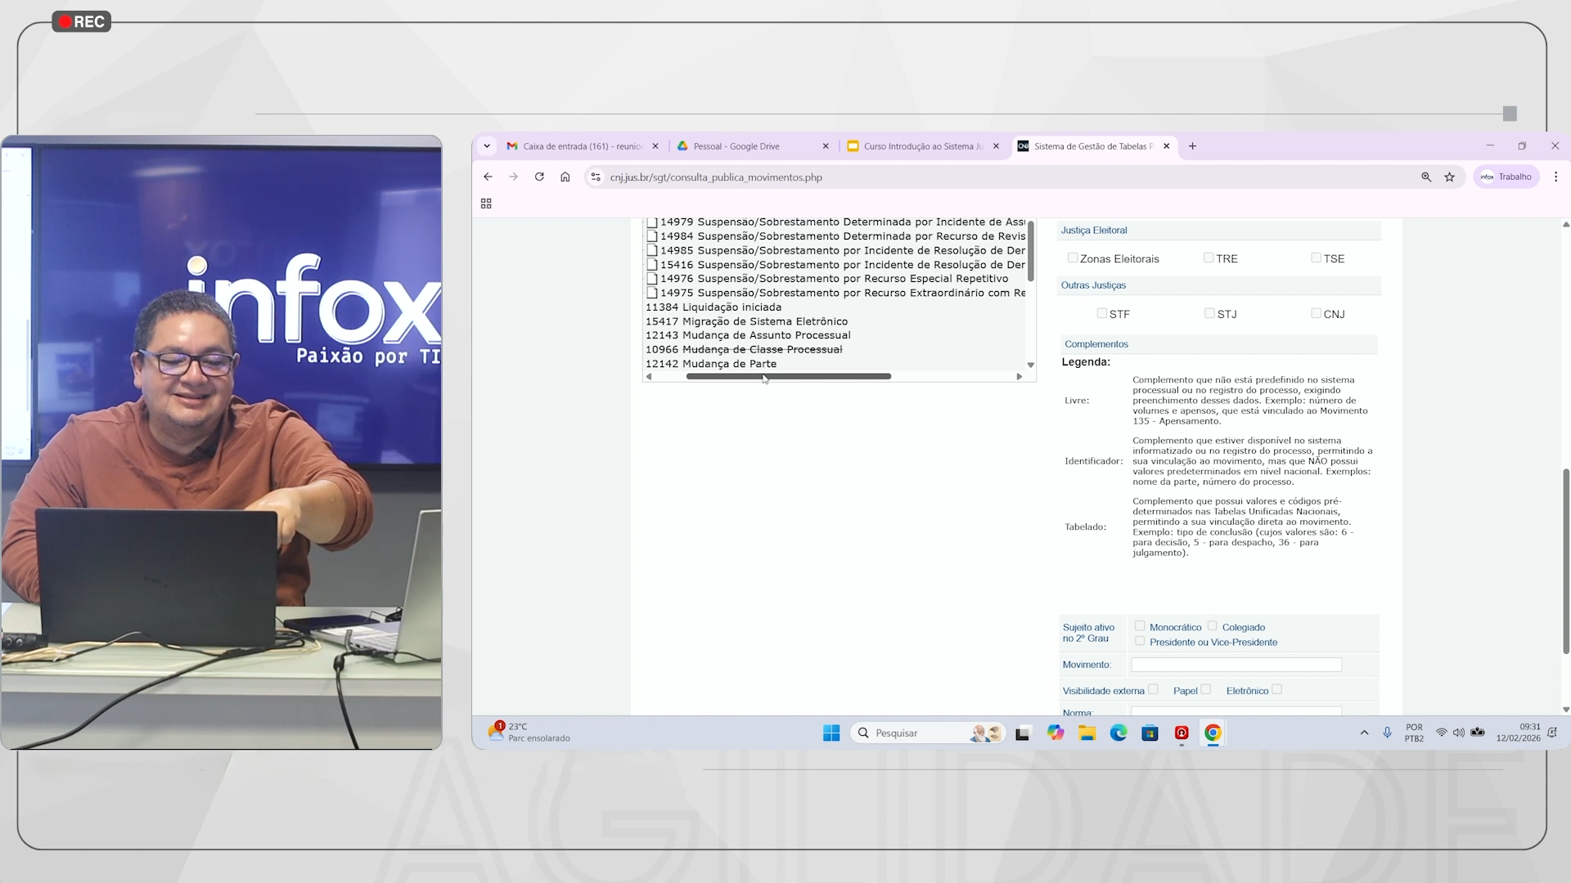Bookmark this page with the star icon

1449,177
